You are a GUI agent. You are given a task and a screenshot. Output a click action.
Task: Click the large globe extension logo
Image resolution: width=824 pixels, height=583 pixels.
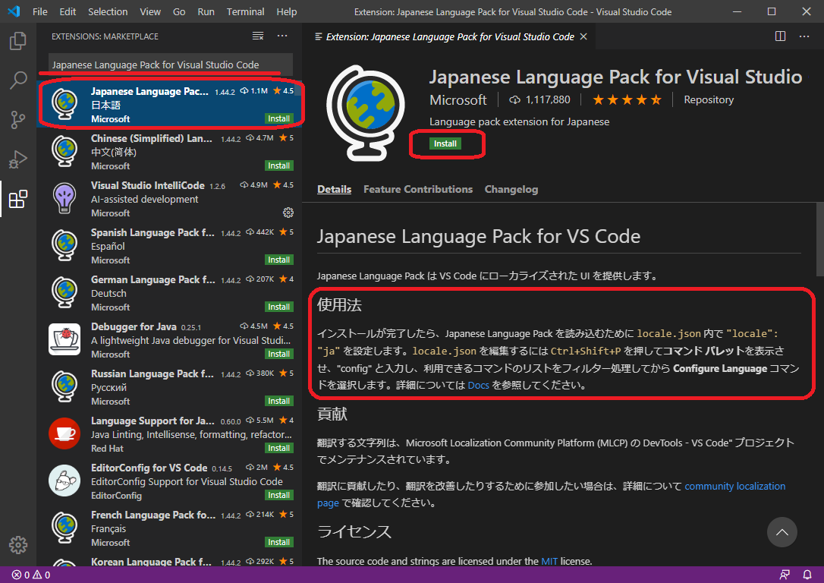pyautogui.click(x=366, y=113)
